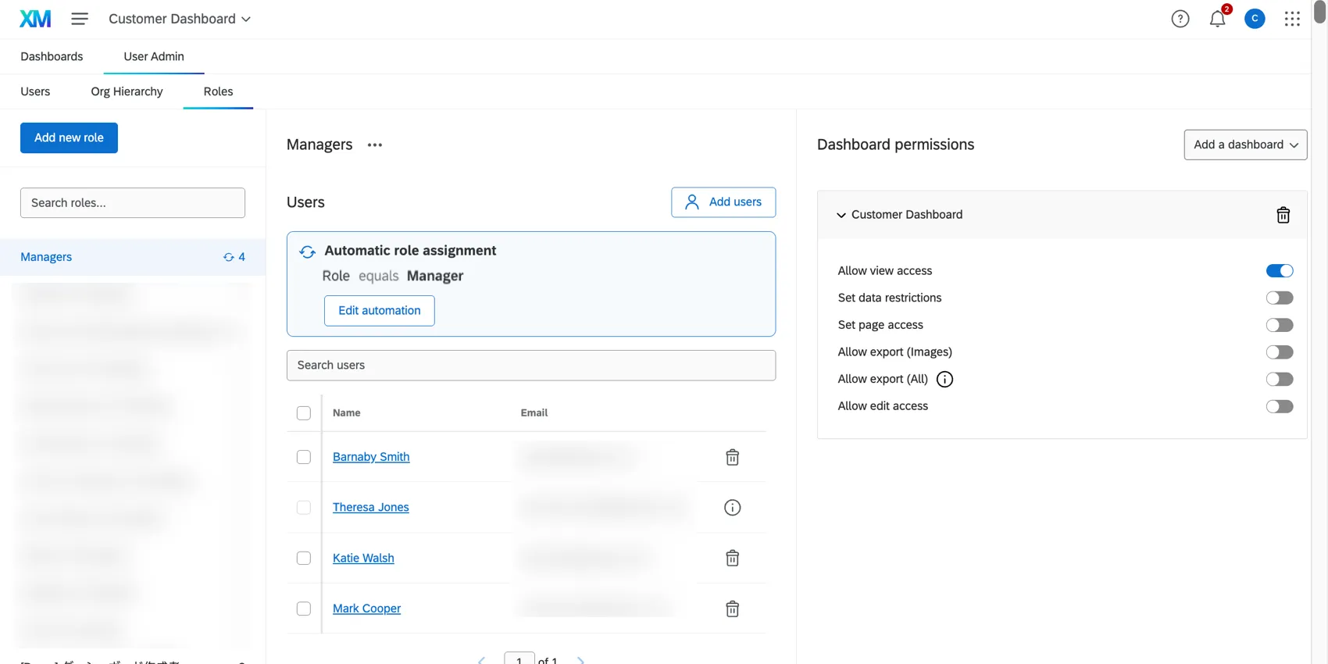This screenshot has height=664, width=1328.
Task: Delete Mark Cooper from the role
Action: point(732,609)
